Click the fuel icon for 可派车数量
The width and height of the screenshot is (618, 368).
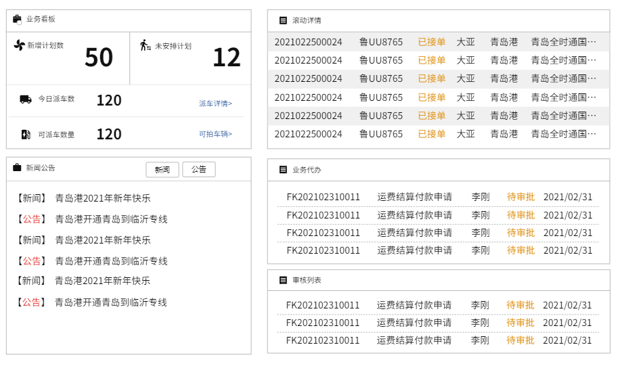click(x=26, y=134)
